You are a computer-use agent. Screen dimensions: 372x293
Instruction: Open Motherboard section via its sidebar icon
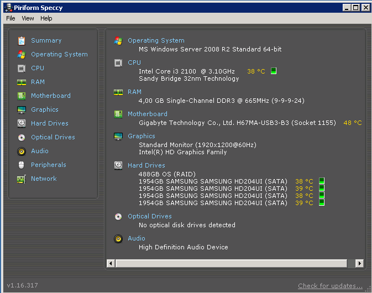pyautogui.click(x=22, y=96)
